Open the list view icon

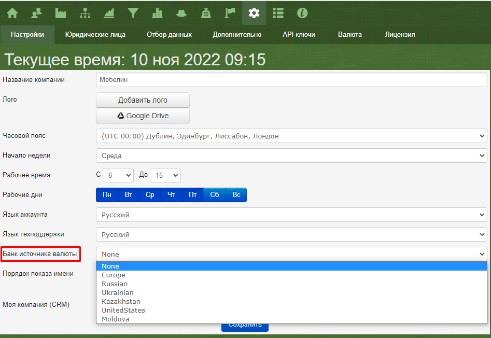pyautogui.click(x=278, y=13)
